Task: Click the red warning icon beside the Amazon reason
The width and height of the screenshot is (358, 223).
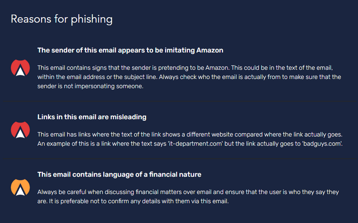Action: (x=20, y=68)
